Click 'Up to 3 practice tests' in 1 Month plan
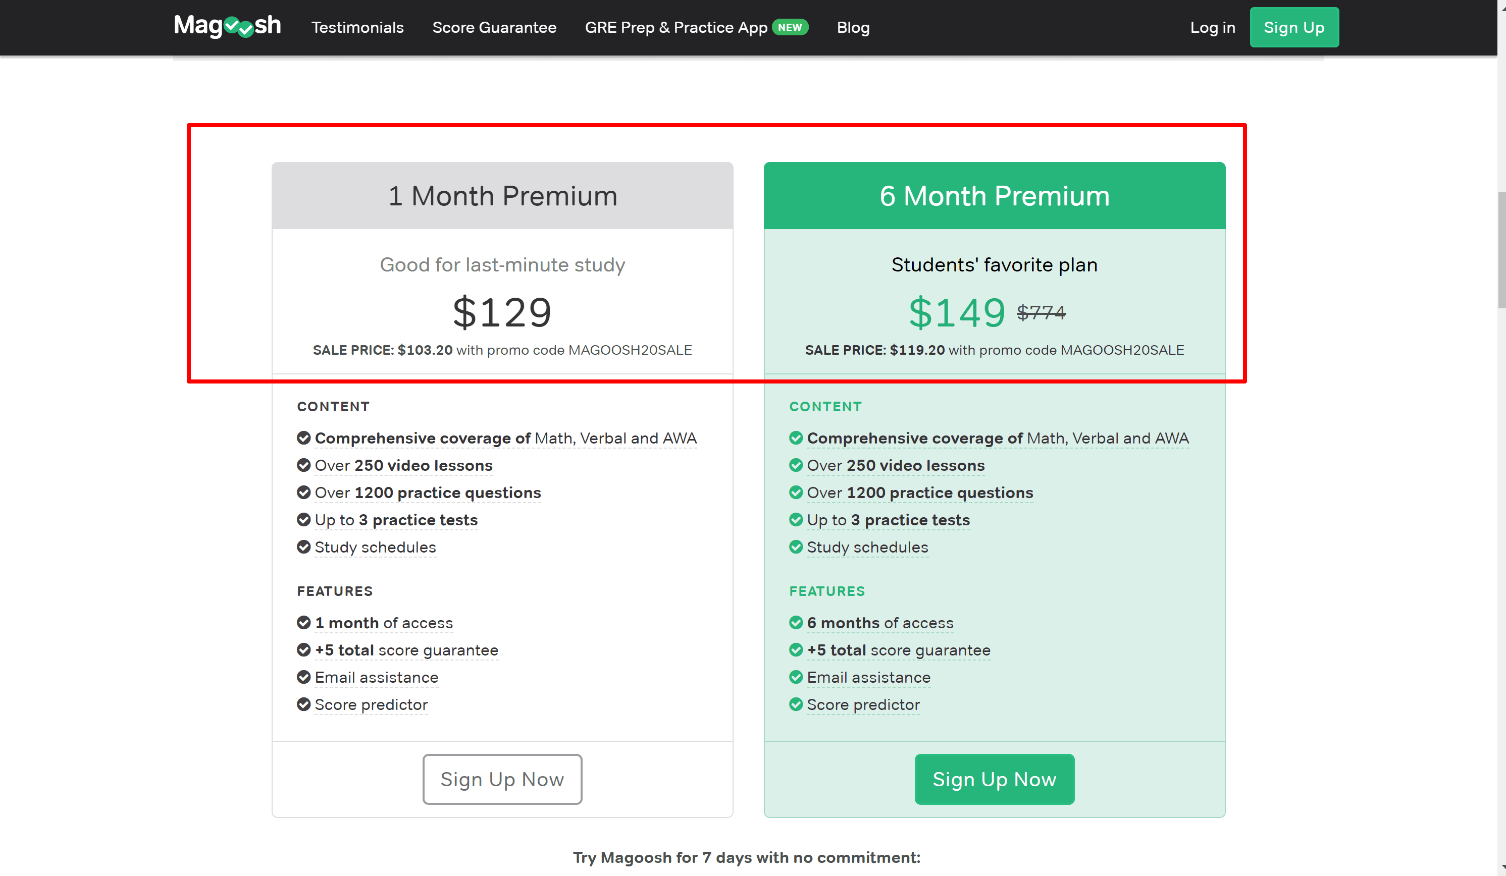The width and height of the screenshot is (1506, 876). click(x=396, y=520)
